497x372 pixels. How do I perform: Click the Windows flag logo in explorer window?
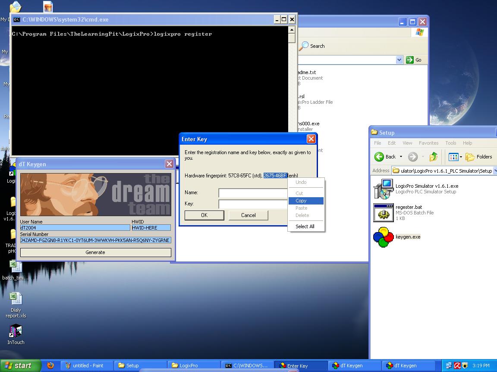419,32
